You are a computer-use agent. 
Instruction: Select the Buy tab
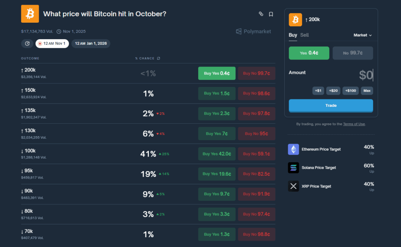point(293,35)
